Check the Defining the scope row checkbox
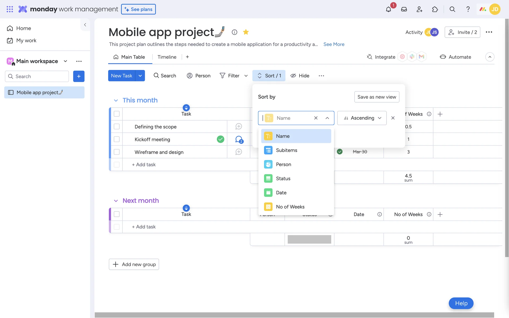Viewport: 509px width, 318px height. tap(117, 127)
